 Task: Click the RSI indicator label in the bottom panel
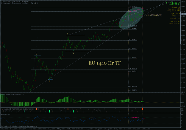point(6,115)
